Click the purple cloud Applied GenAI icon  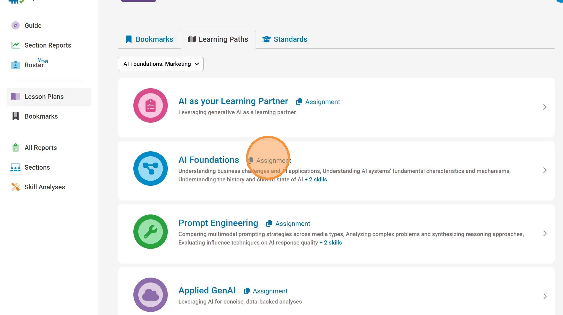point(150,295)
